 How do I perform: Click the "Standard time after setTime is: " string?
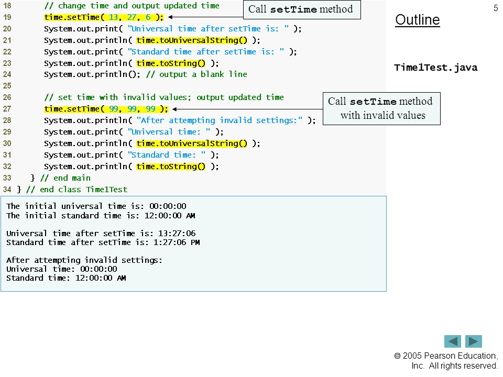point(206,52)
